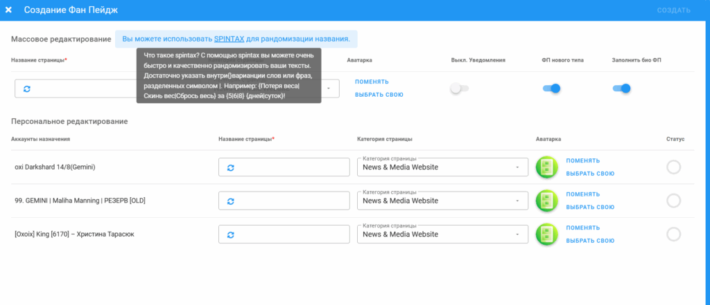Screen dimensions: 710x305
Task: Toggle the Заполнить био ФП switch
Action: click(x=621, y=89)
